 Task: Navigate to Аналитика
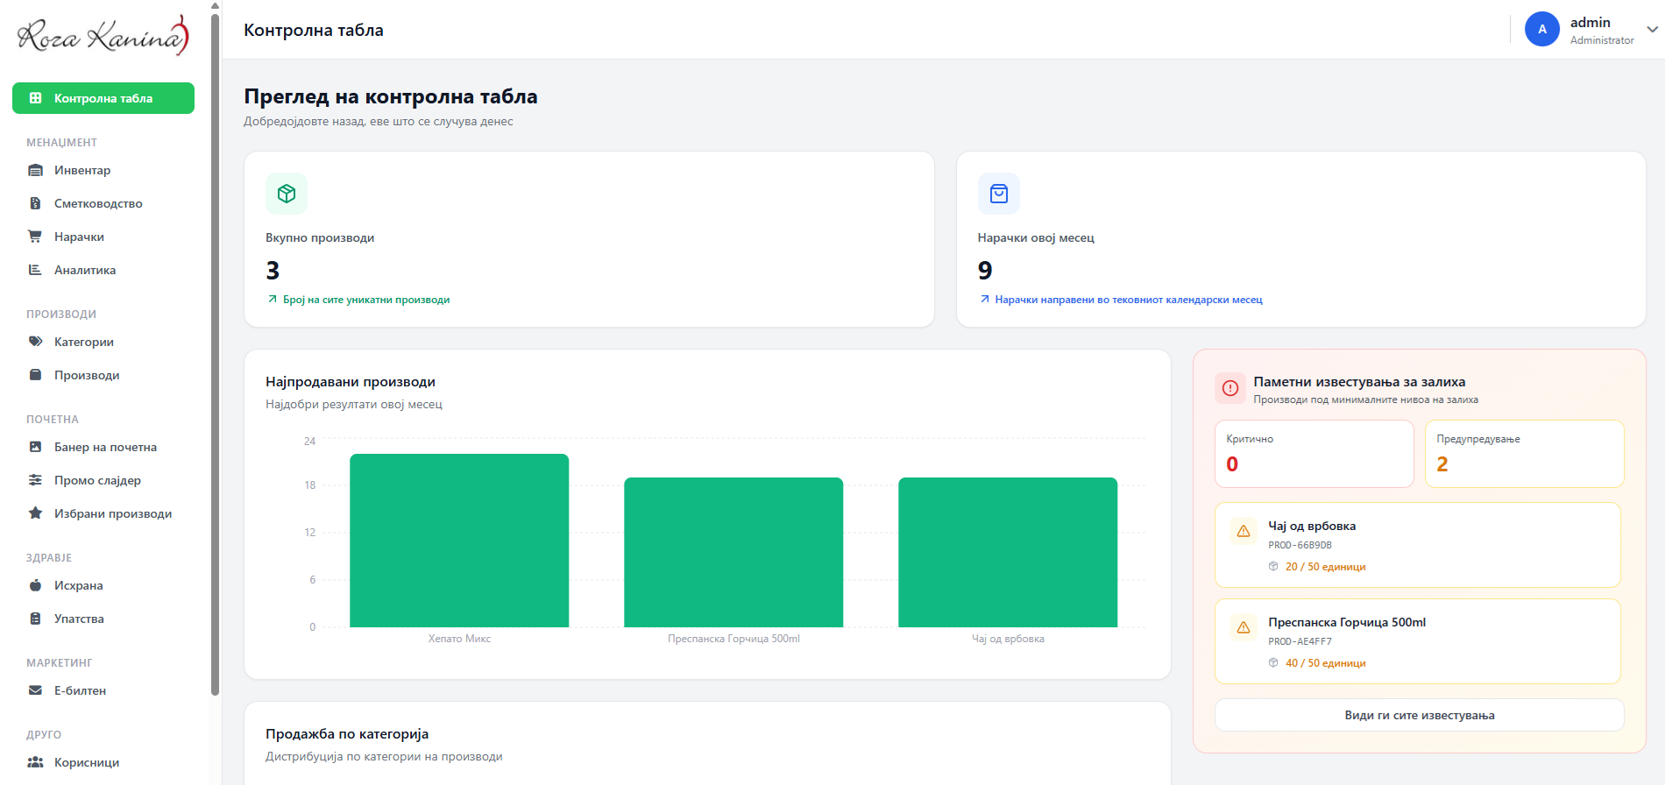click(103, 270)
